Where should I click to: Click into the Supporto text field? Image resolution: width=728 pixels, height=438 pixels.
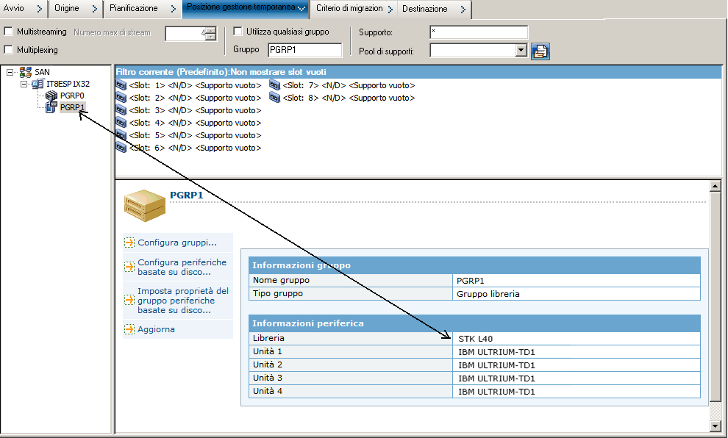[478, 32]
